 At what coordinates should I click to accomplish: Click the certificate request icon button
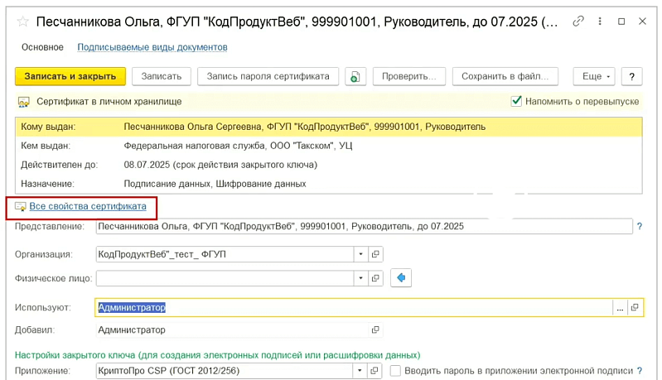click(x=355, y=76)
